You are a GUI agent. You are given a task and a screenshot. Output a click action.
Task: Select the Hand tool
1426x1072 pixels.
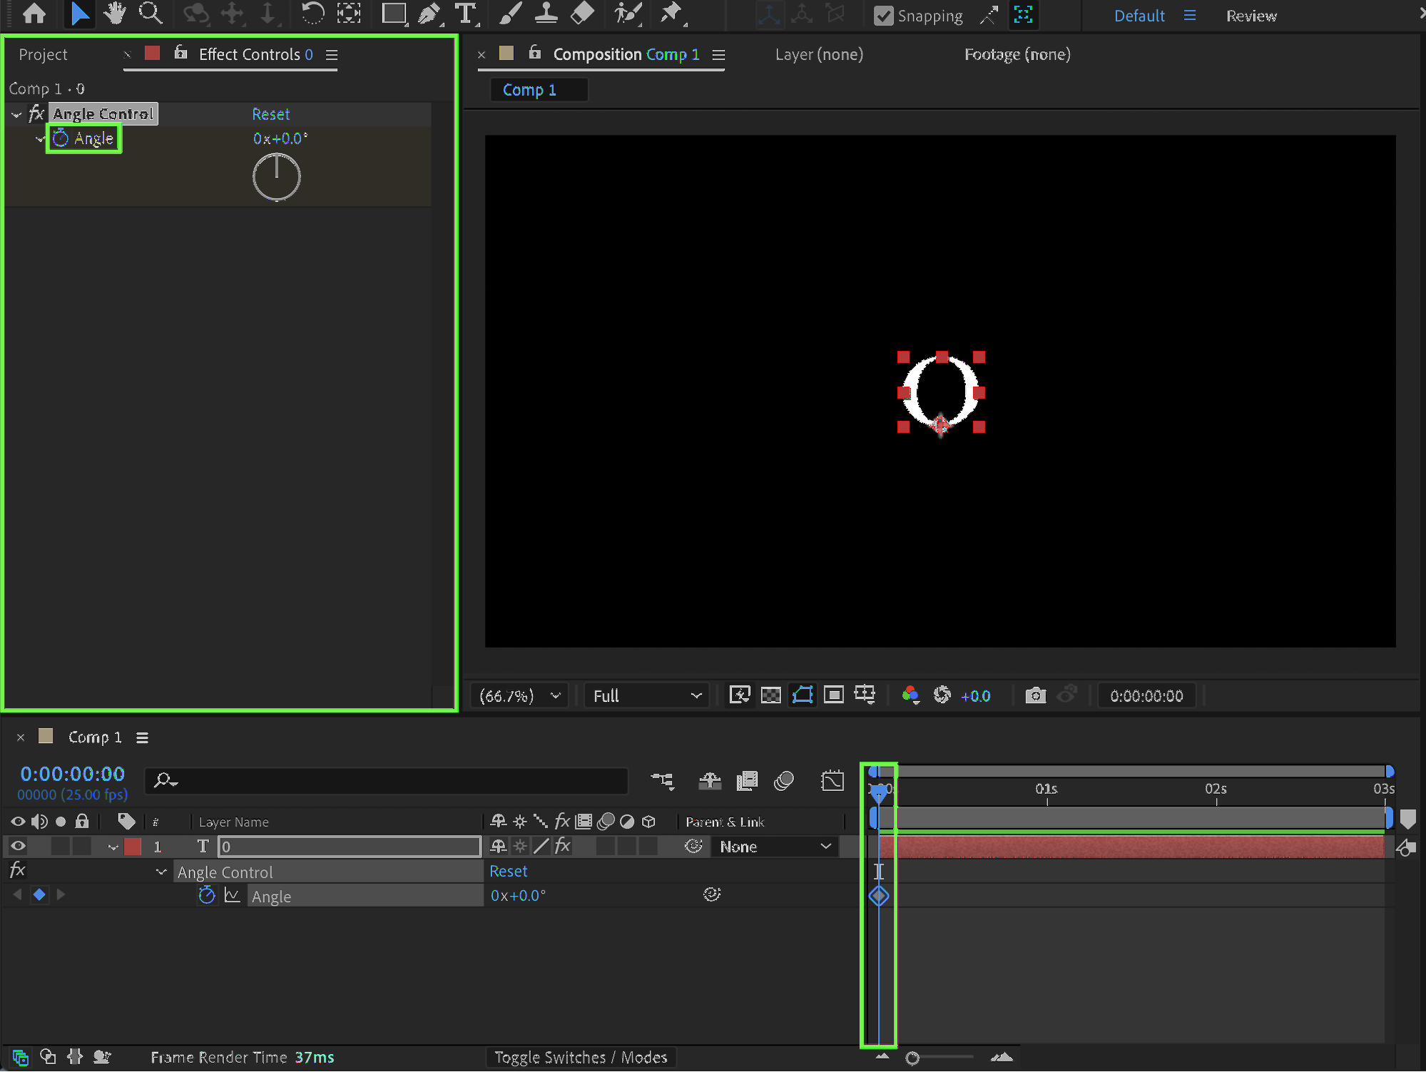pos(114,14)
